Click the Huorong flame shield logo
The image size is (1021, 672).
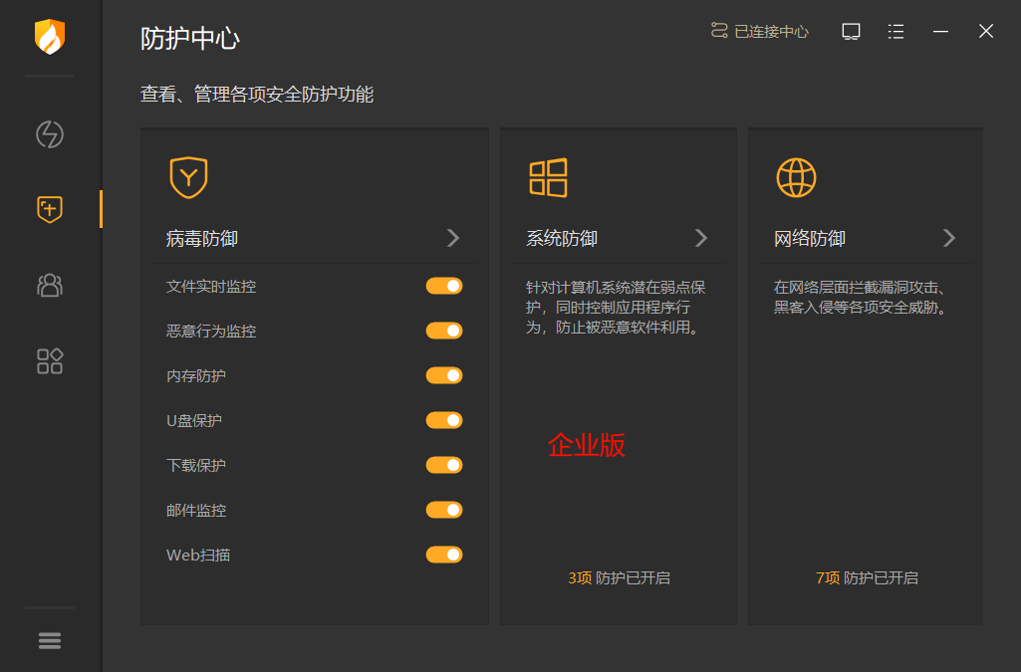click(x=49, y=37)
